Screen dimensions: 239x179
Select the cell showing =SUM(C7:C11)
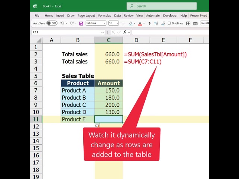(x=143, y=62)
